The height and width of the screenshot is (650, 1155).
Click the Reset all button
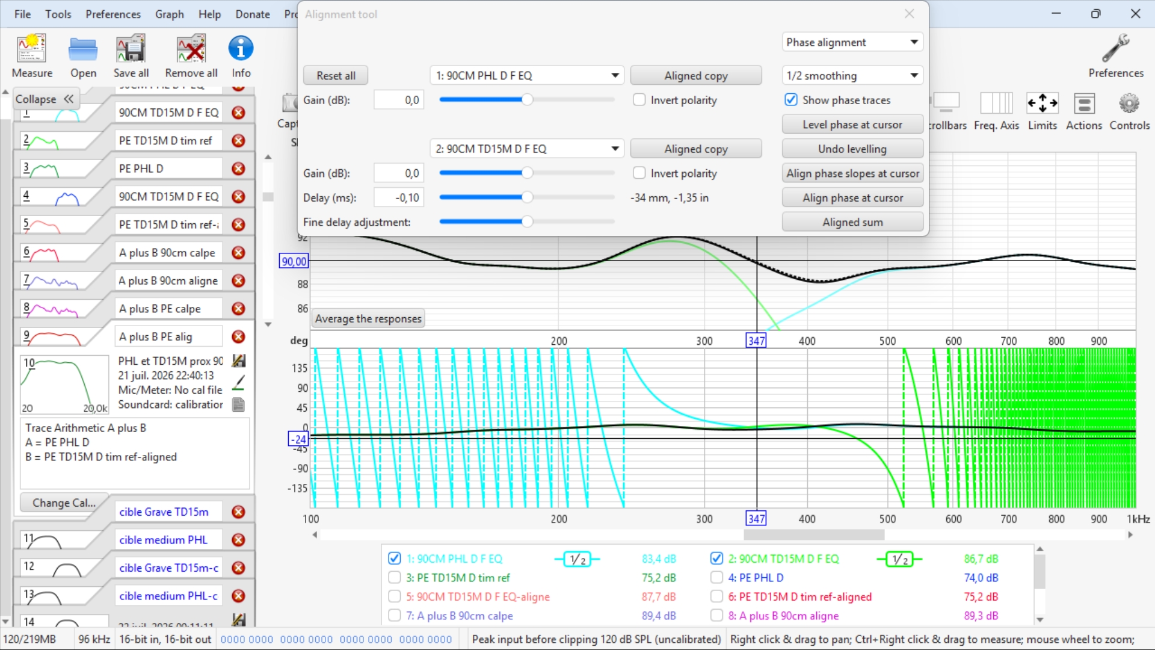[336, 75]
